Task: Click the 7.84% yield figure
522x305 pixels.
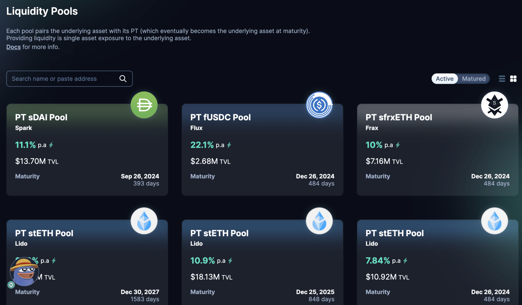Action: [x=377, y=261]
